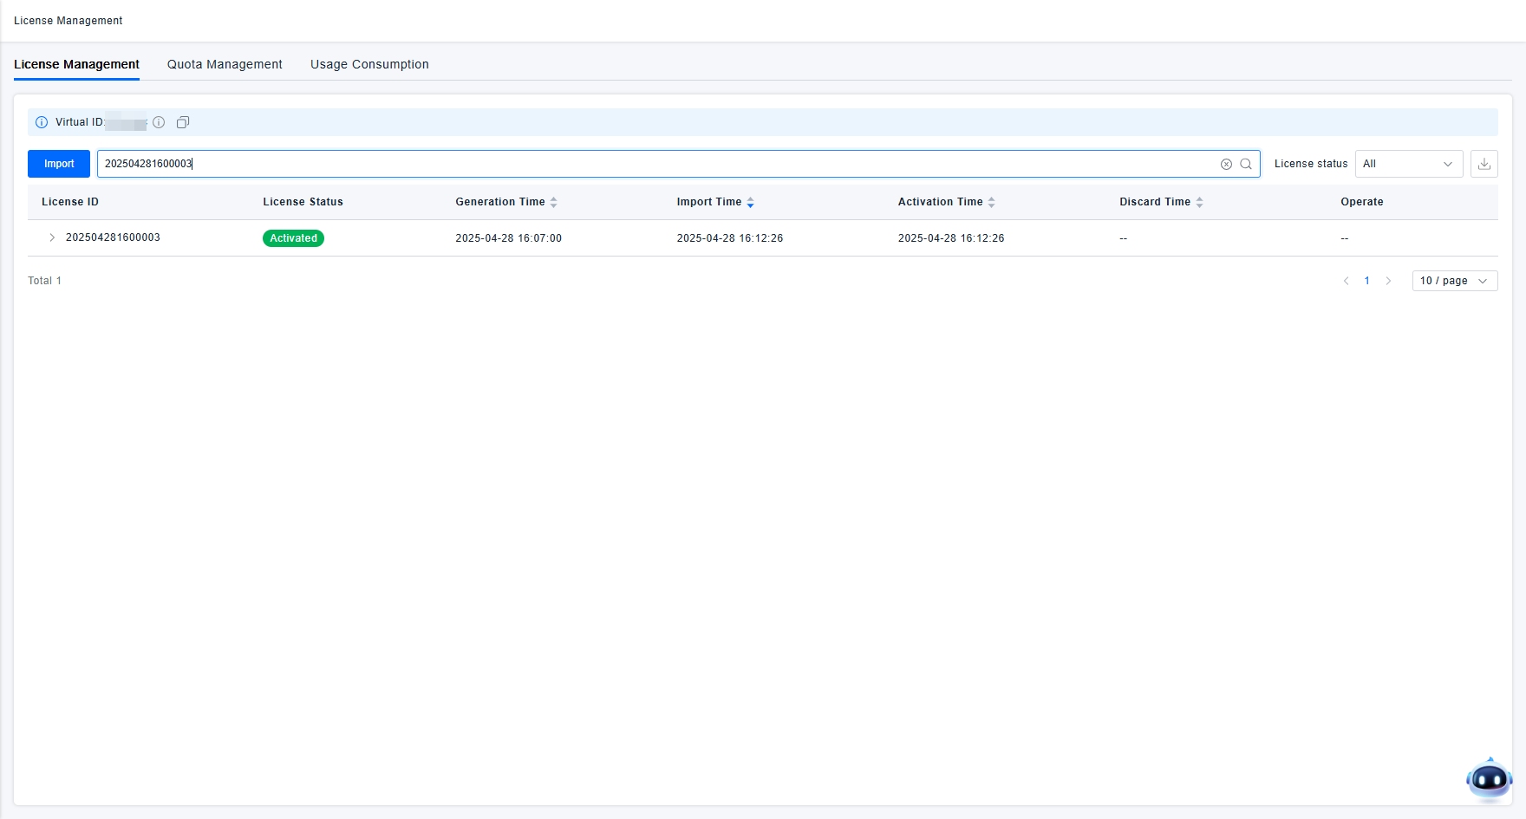Click the search magnifier icon
The image size is (1526, 819).
click(x=1246, y=164)
